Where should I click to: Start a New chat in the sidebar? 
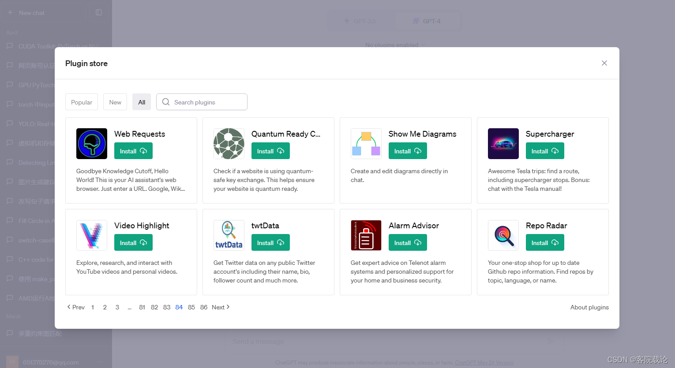pyautogui.click(x=44, y=13)
